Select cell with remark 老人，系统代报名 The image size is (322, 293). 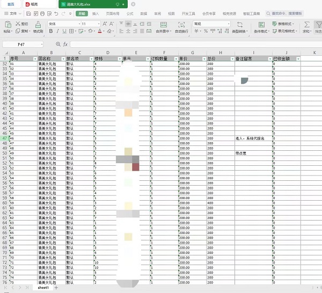tap(253, 138)
